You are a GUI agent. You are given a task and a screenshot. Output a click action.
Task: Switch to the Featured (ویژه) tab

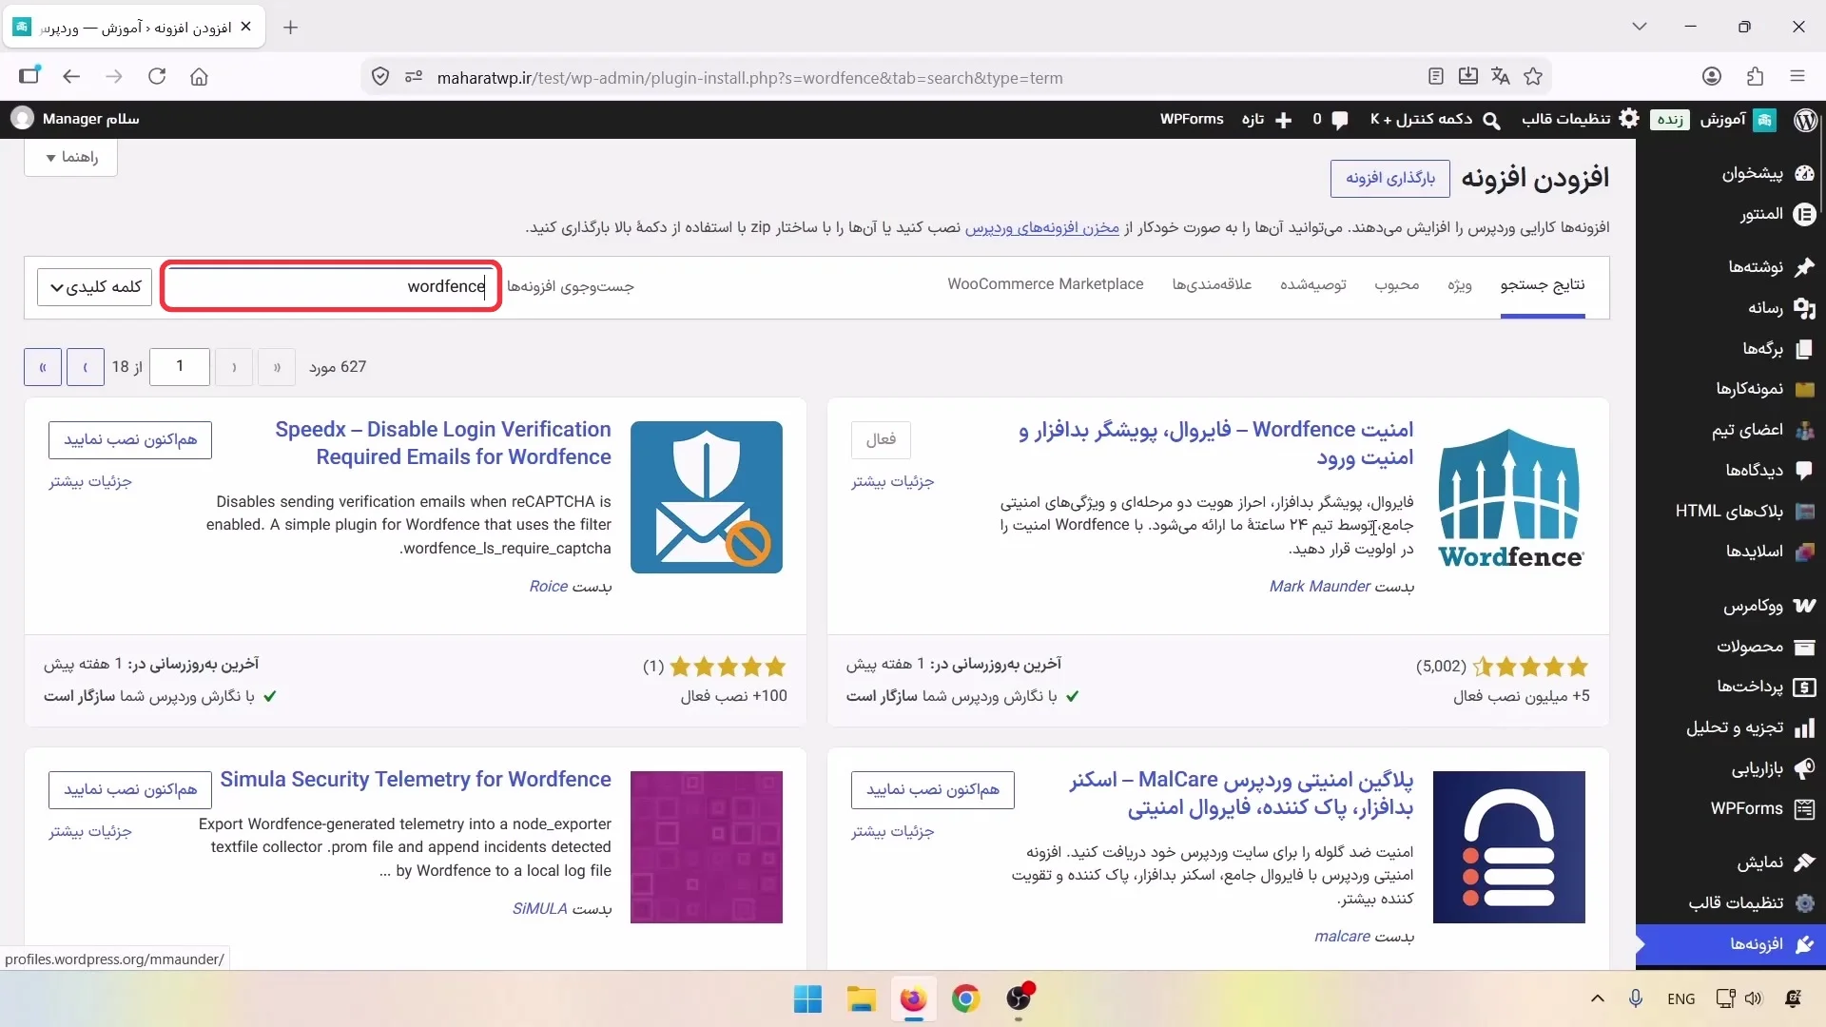(1460, 285)
